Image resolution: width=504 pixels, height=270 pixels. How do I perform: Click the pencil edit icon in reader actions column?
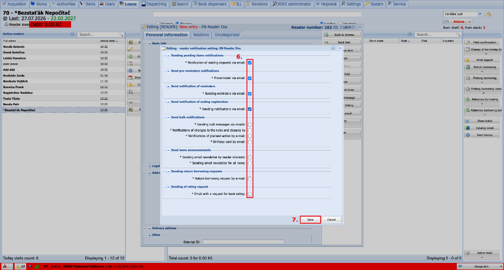pyautogui.click(x=131, y=49)
